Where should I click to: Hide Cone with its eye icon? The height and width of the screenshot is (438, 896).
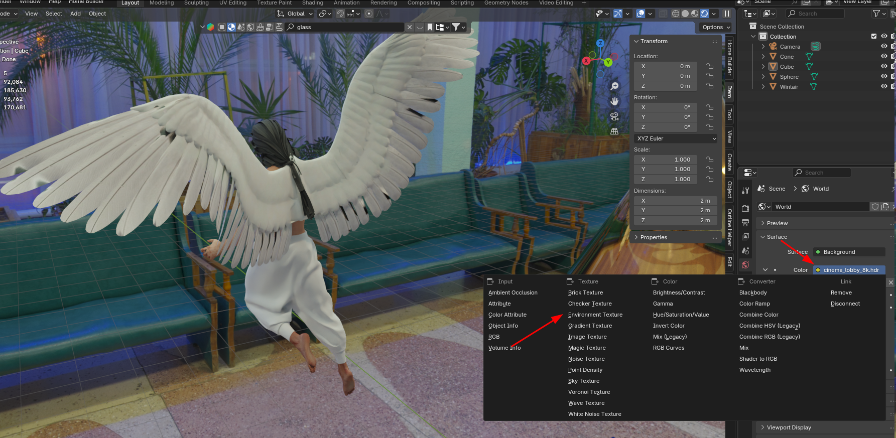[x=884, y=56]
